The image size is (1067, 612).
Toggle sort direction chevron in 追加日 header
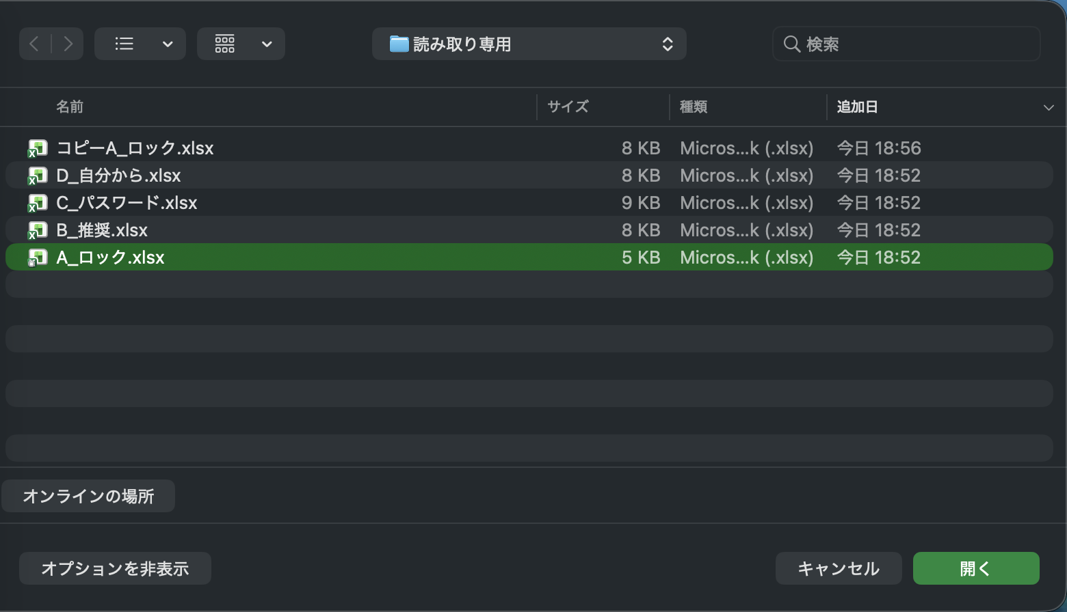pyautogui.click(x=1049, y=107)
